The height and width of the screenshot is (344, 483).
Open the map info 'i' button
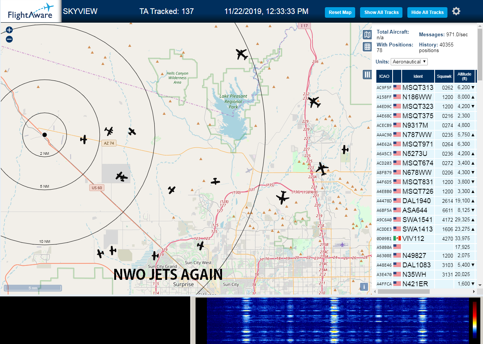(364, 287)
